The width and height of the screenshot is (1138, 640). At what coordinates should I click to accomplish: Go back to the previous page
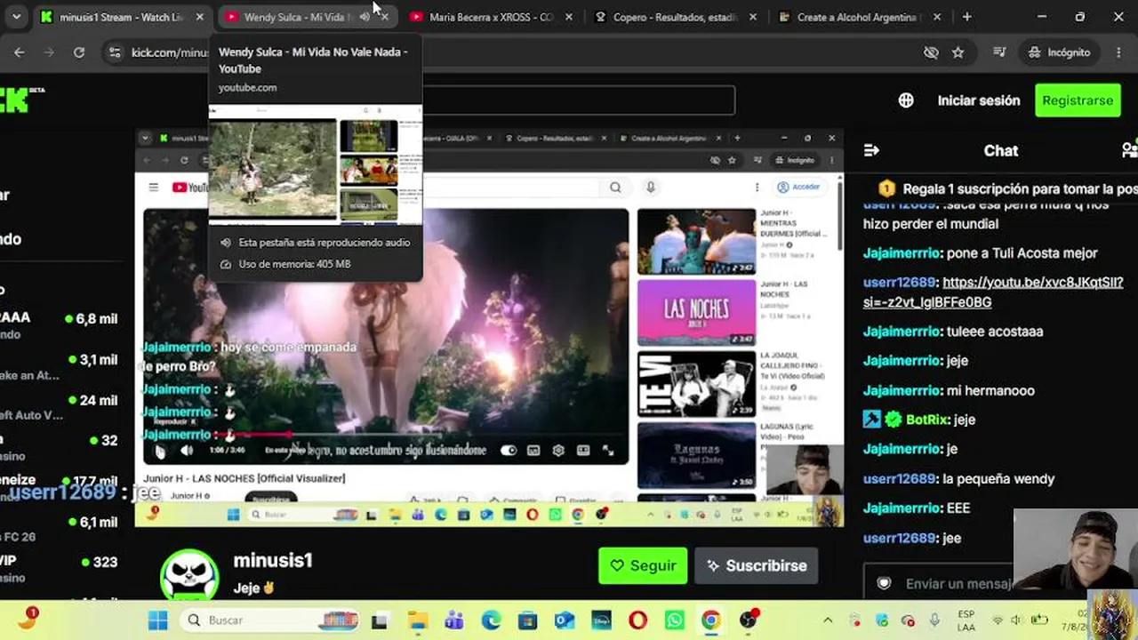pyautogui.click(x=19, y=52)
